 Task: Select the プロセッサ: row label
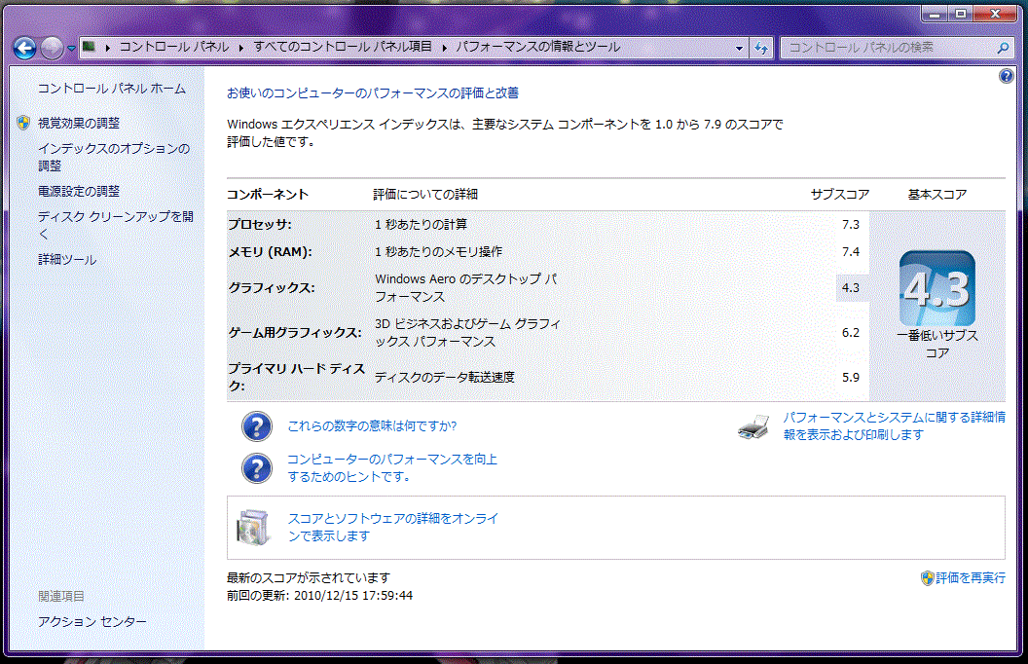point(260,224)
